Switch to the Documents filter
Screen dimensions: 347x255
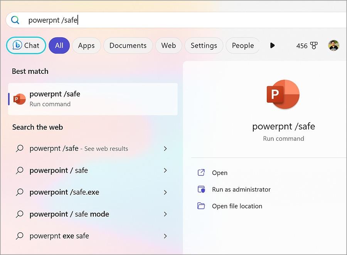click(128, 45)
